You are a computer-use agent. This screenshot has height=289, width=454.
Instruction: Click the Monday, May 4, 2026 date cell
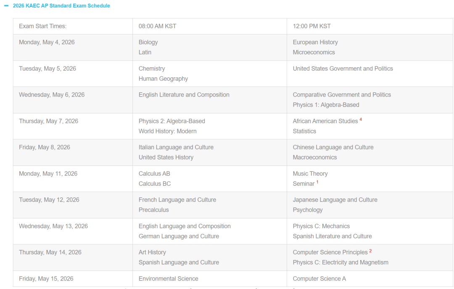click(47, 42)
